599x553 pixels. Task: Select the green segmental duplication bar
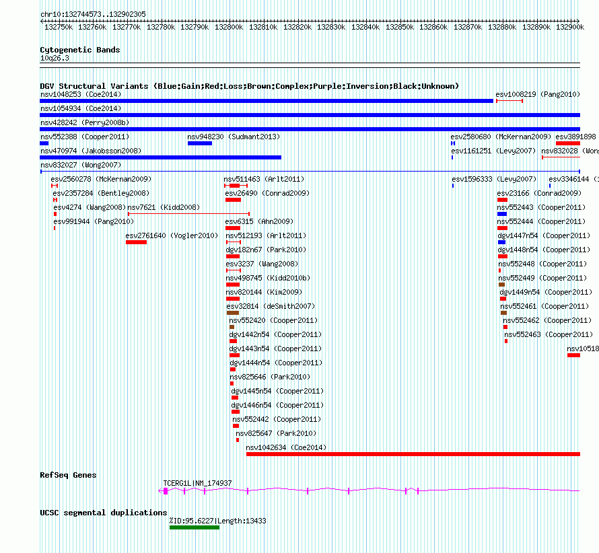pos(195,528)
